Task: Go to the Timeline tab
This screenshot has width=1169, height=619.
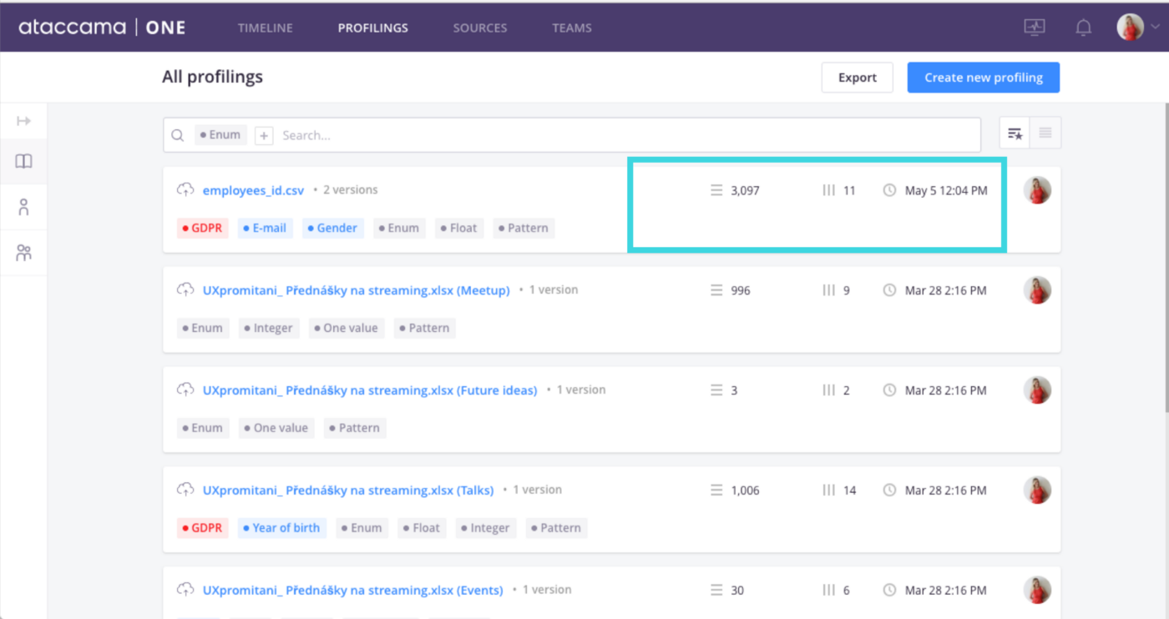Action: pos(265,28)
